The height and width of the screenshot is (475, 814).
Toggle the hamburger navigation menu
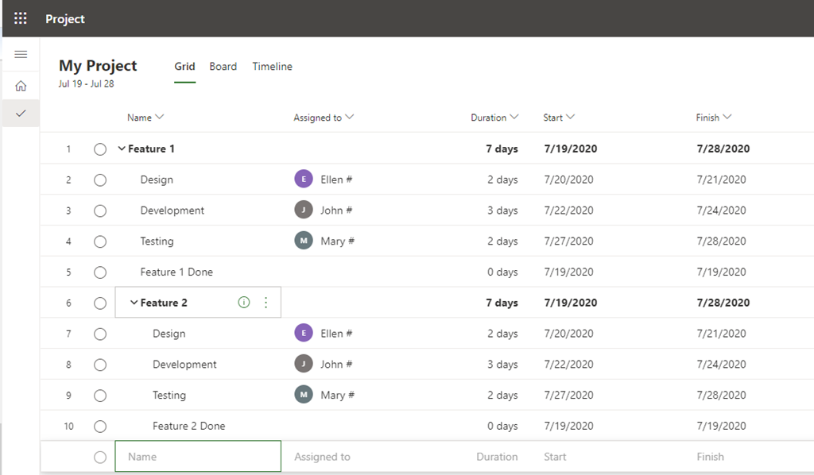21,54
